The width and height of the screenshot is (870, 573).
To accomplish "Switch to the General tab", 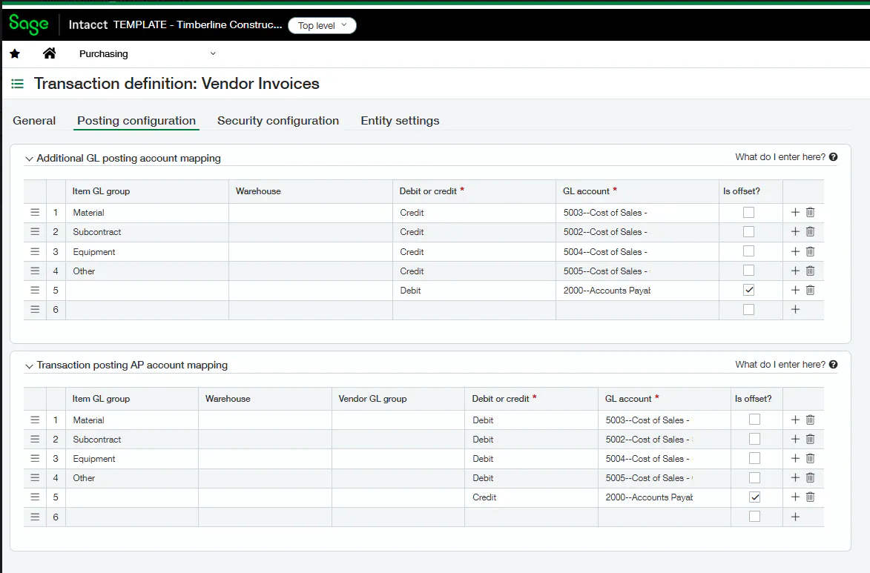I will point(34,120).
